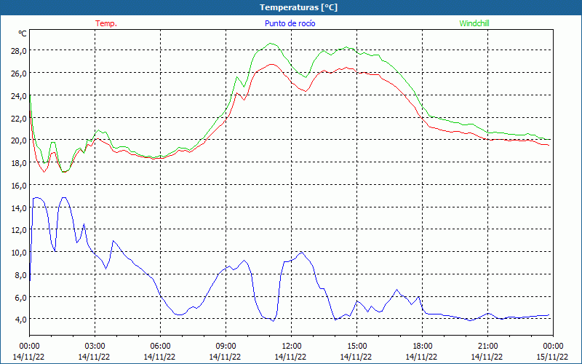Click the '18,0' y-axis value
The width and height of the screenshot is (582, 364).
(19, 162)
